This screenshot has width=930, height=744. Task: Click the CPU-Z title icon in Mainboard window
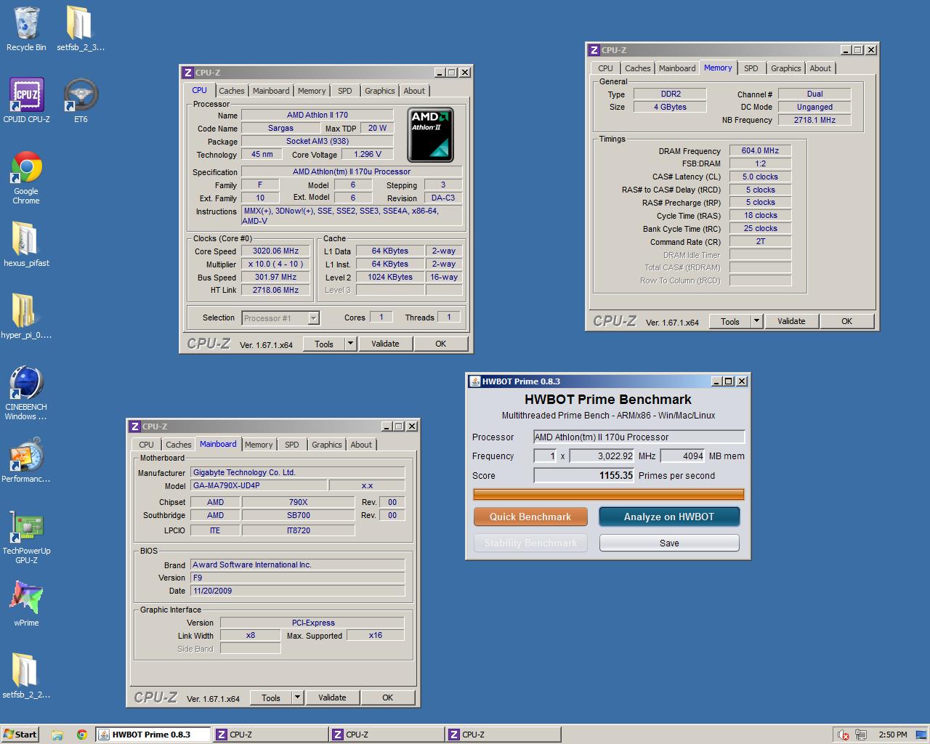pyautogui.click(x=134, y=426)
